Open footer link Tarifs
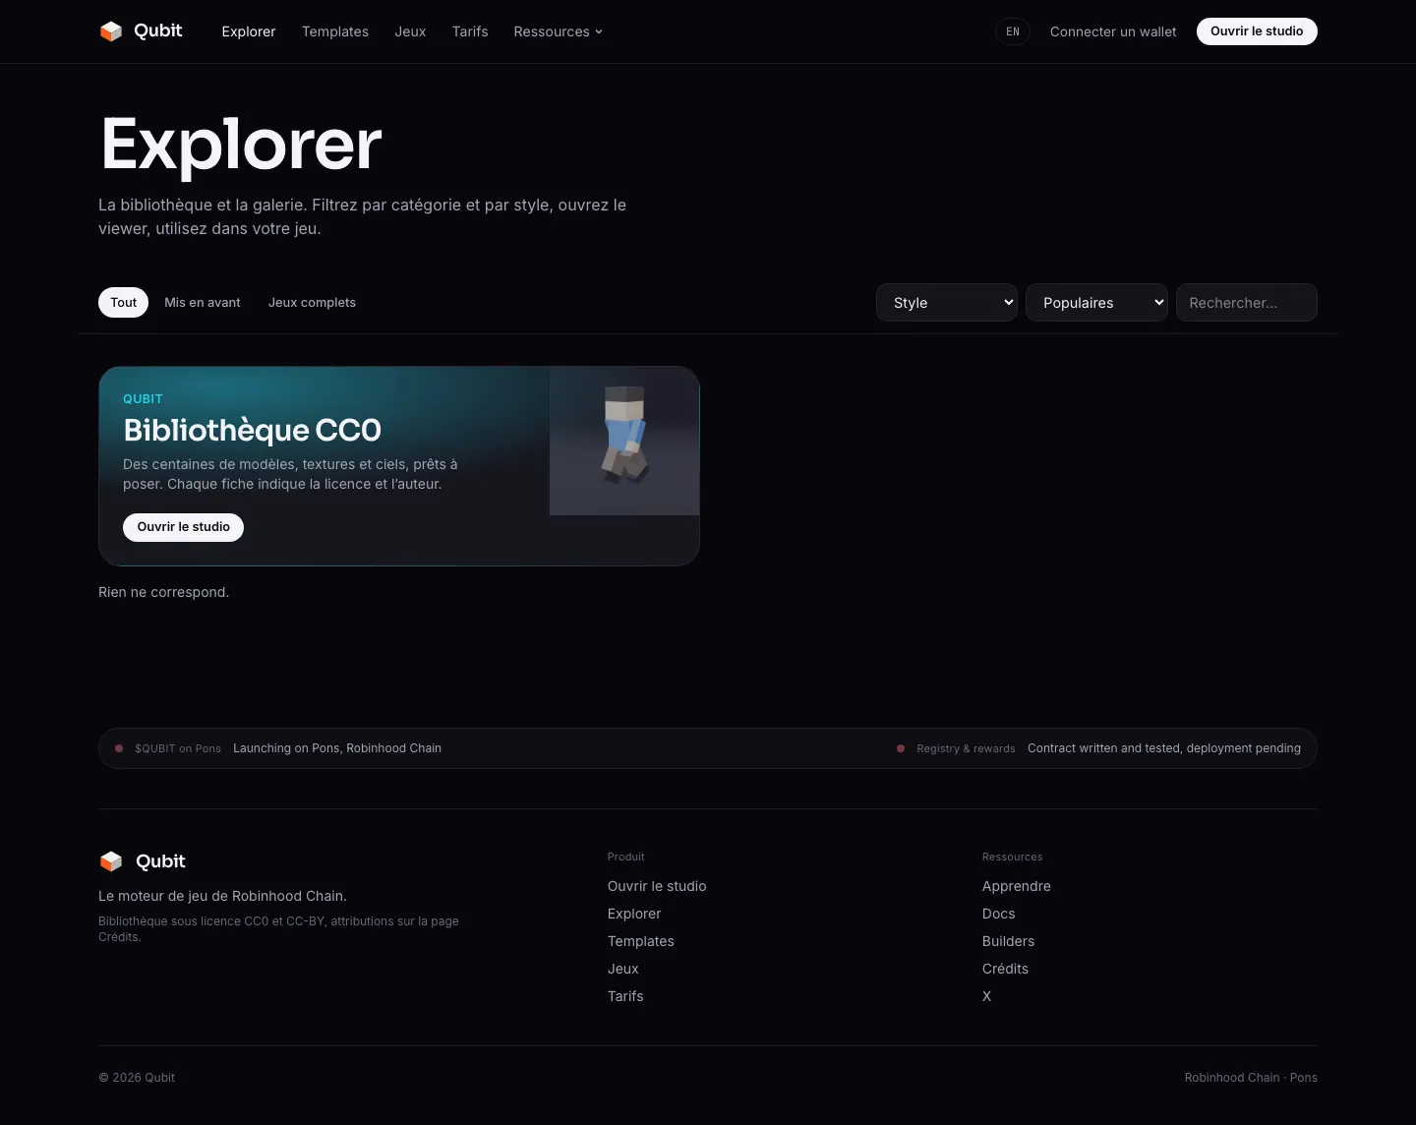The image size is (1416, 1125). [x=625, y=996]
